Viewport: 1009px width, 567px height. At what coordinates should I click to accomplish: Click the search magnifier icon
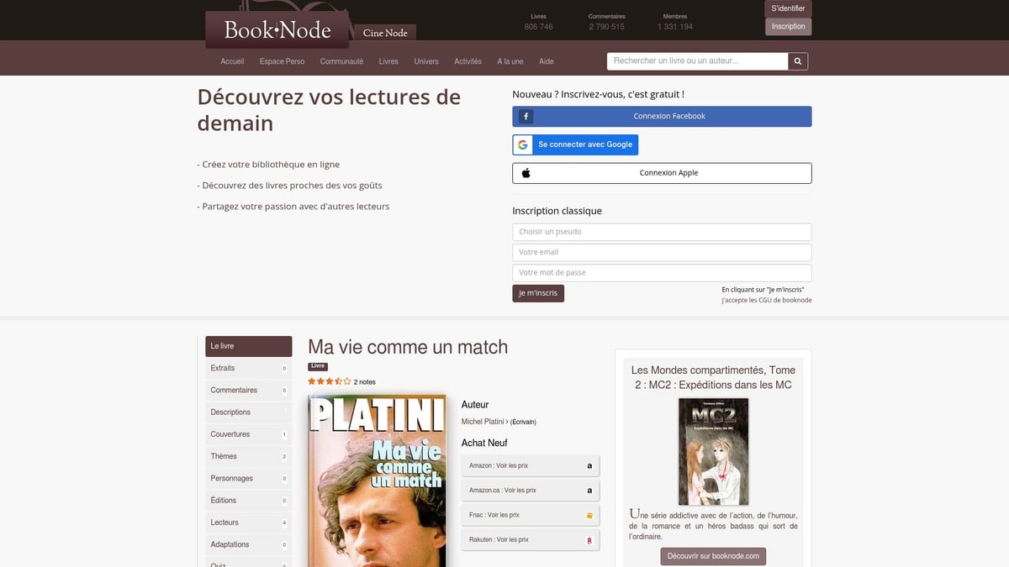click(x=798, y=61)
